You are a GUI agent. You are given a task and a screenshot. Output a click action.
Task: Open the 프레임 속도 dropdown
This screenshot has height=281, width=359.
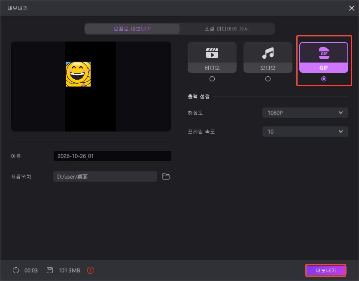click(x=305, y=132)
